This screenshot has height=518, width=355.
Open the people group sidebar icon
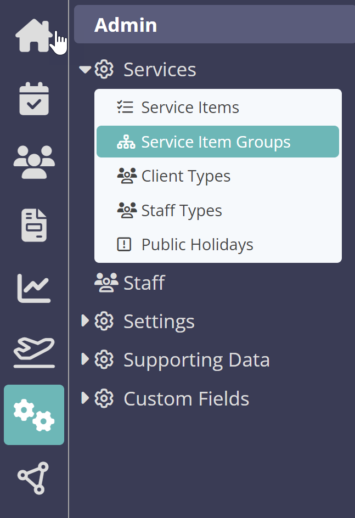(x=34, y=162)
